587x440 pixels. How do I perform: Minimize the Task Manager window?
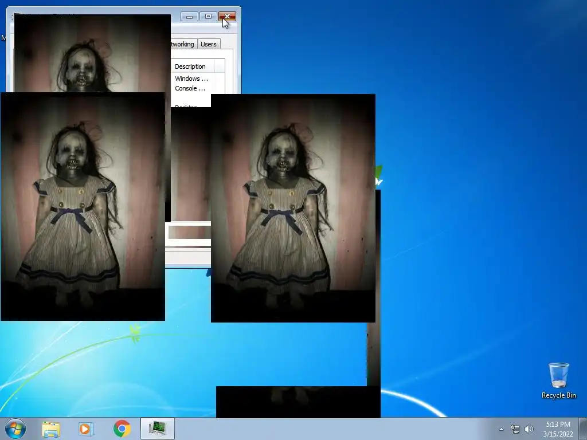click(189, 17)
